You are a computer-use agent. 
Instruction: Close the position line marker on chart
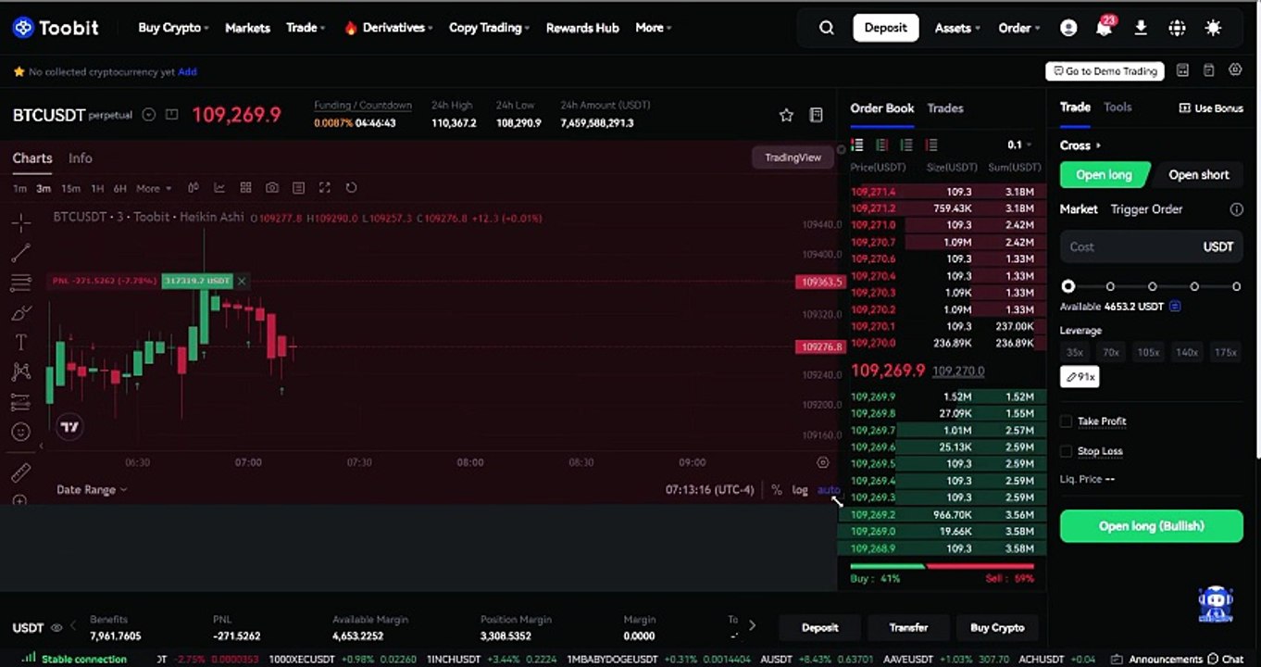point(242,281)
